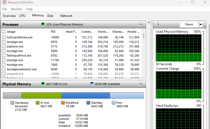Screen dimensions: 210x129
Task: Check the mspaint.exe checkbox
Action: point(3,74)
